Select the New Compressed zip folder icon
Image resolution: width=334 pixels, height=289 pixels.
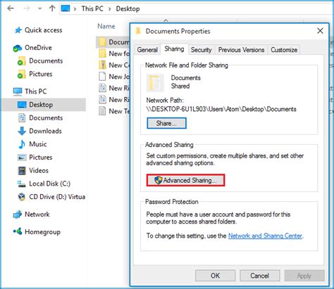click(102, 65)
